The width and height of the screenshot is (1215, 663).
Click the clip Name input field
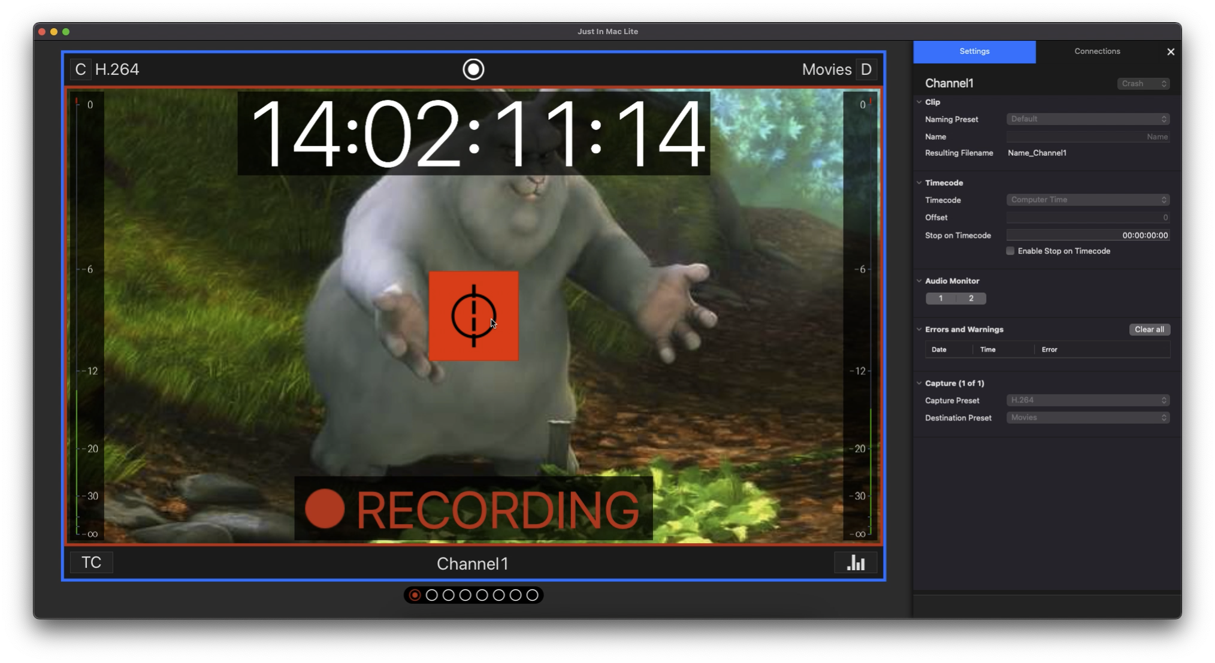[x=1088, y=137]
